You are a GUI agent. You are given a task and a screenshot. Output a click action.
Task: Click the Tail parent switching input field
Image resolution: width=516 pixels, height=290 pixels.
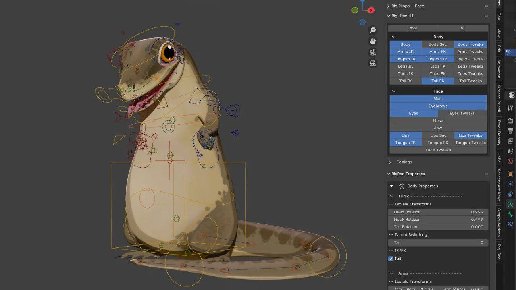point(438,242)
